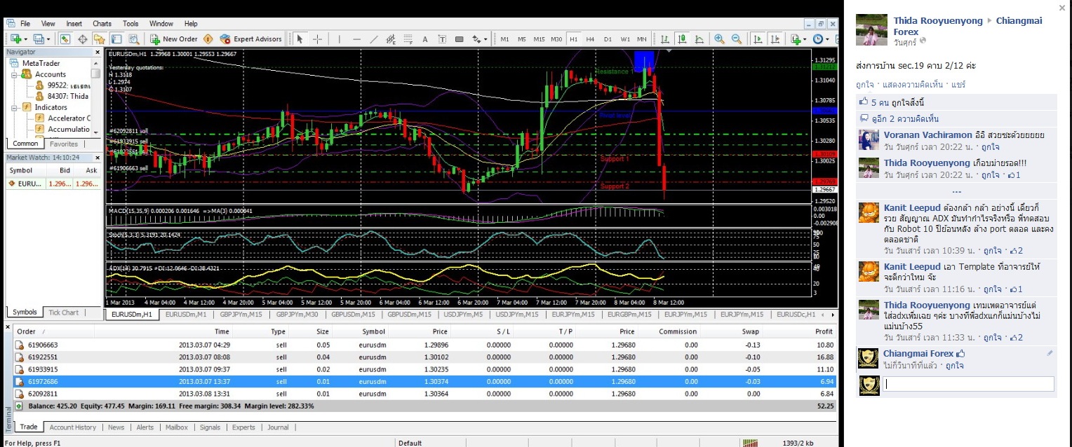Screen dimensions: 1072x447
Task: Click the New Chart toolbar icon
Action: click(16, 39)
